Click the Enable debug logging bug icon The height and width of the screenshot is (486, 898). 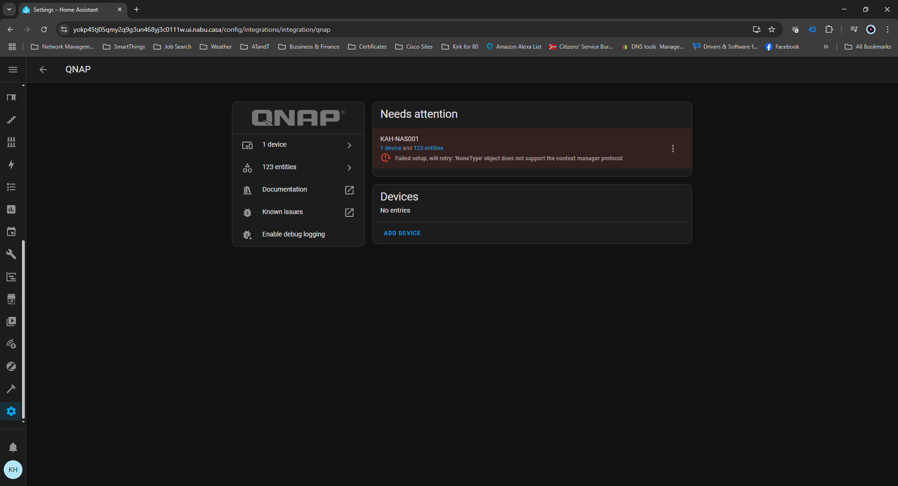point(247,235)
